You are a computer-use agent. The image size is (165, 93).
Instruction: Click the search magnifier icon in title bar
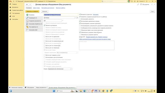(x=102, y=1)
